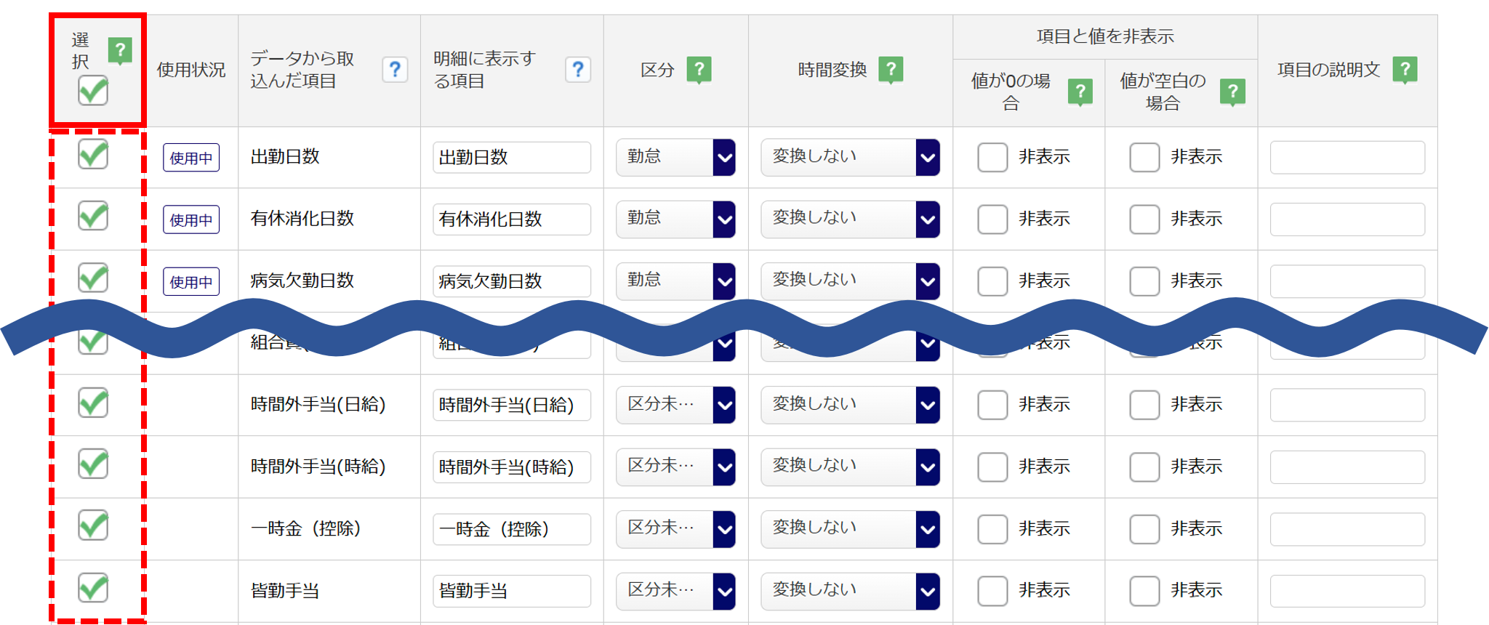Open help for データから取り込んだ項目
The height and width of the screenshot is (625, 1489).
(395, 70)
